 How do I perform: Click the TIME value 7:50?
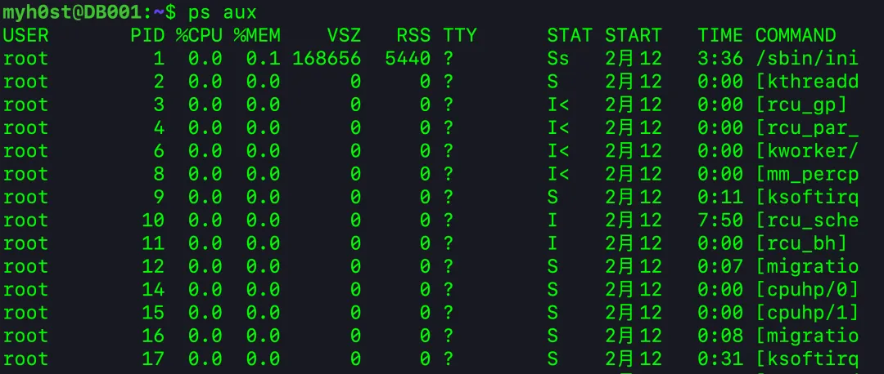(720, 220)
